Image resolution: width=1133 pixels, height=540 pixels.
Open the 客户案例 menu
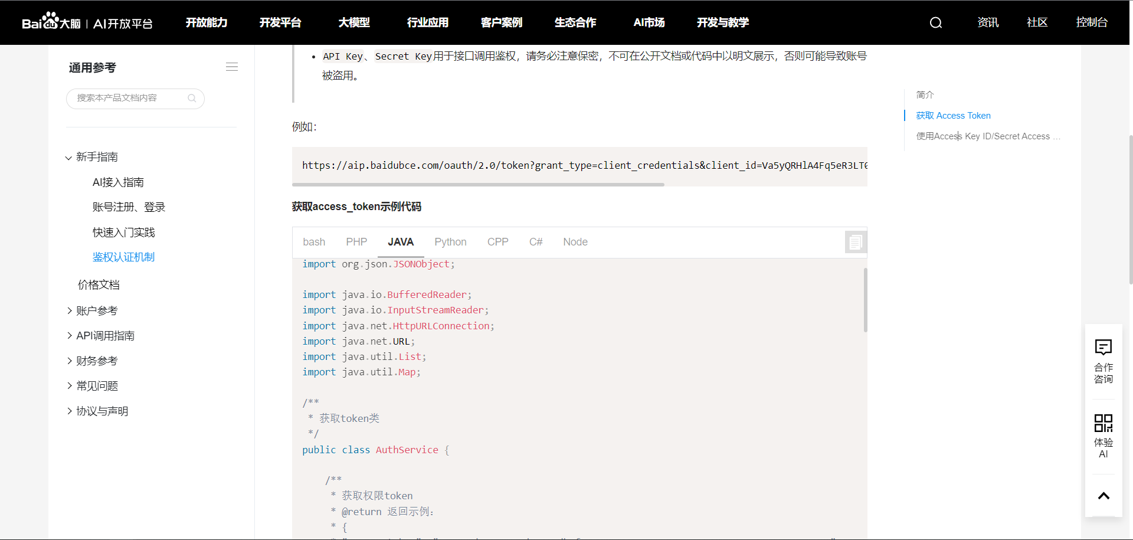pos(502,22)
